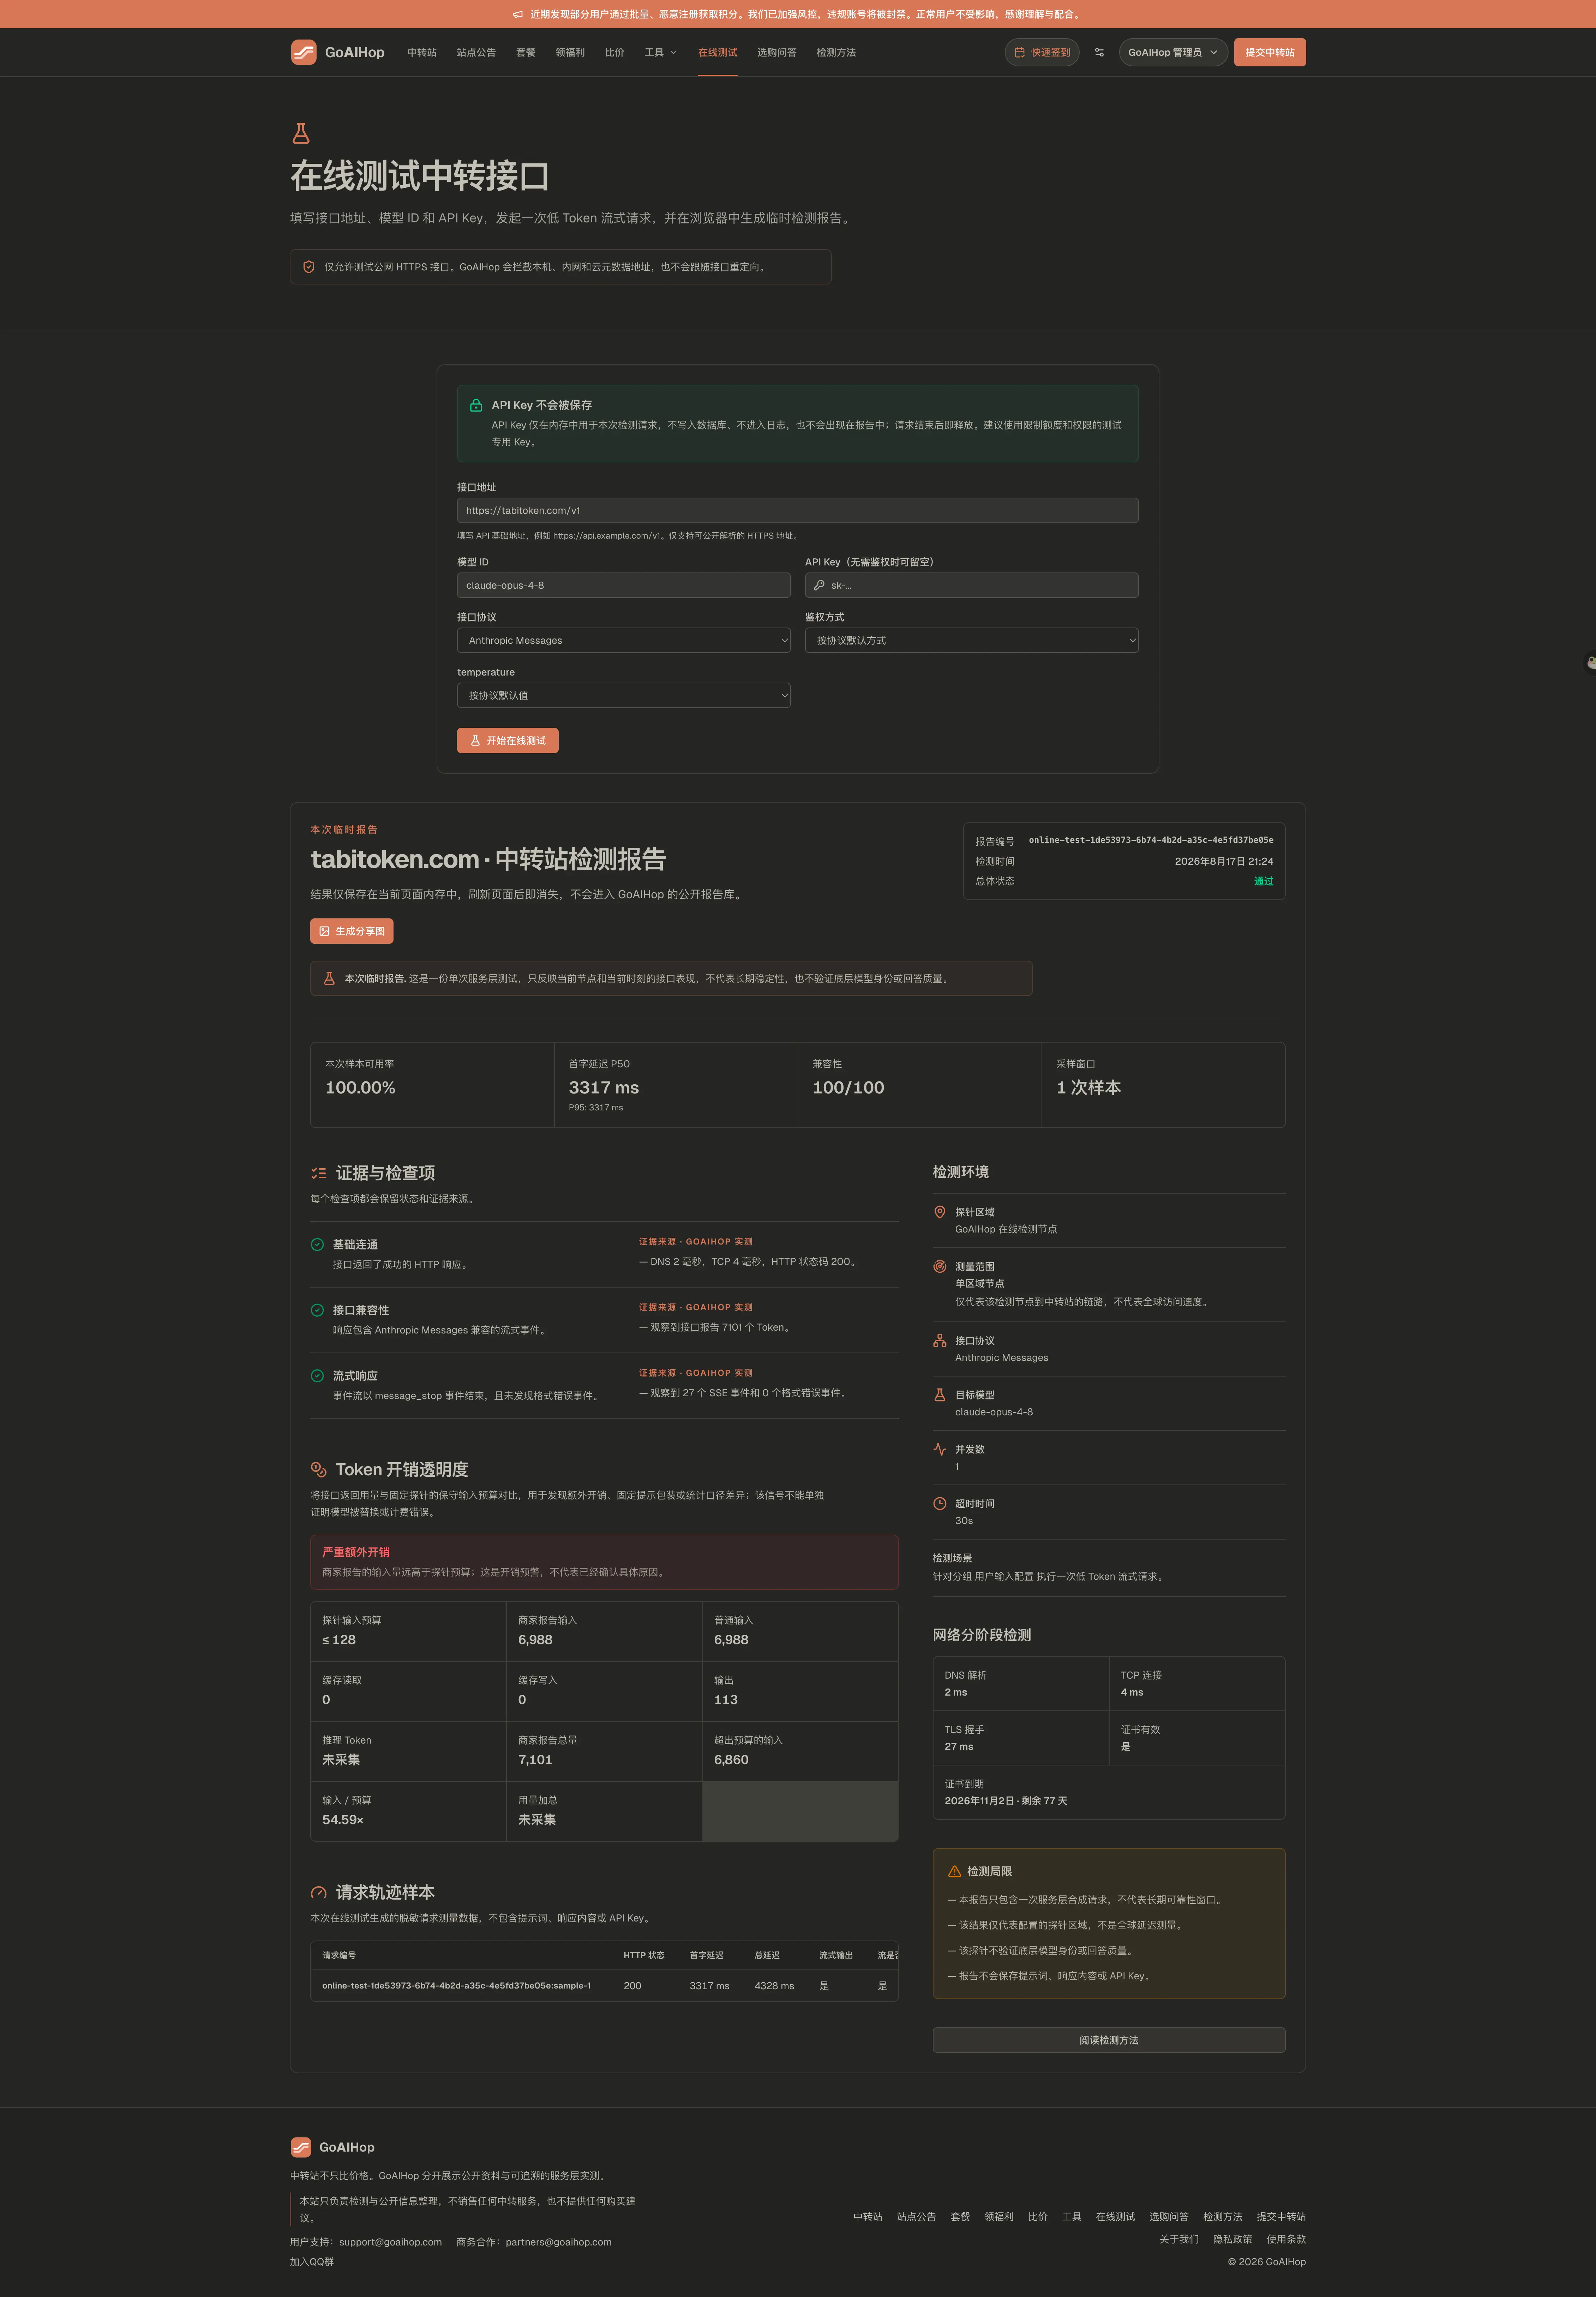Open the 使用条款 footer link
This screenshot has height=2297, width=1596.
tap(1286, 2239)
